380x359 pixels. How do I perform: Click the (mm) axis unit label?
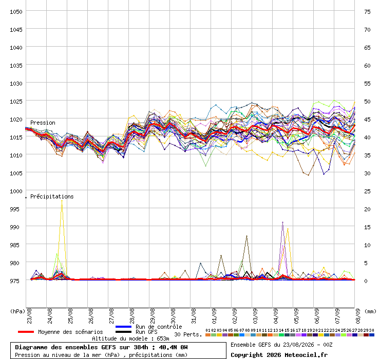370,311
